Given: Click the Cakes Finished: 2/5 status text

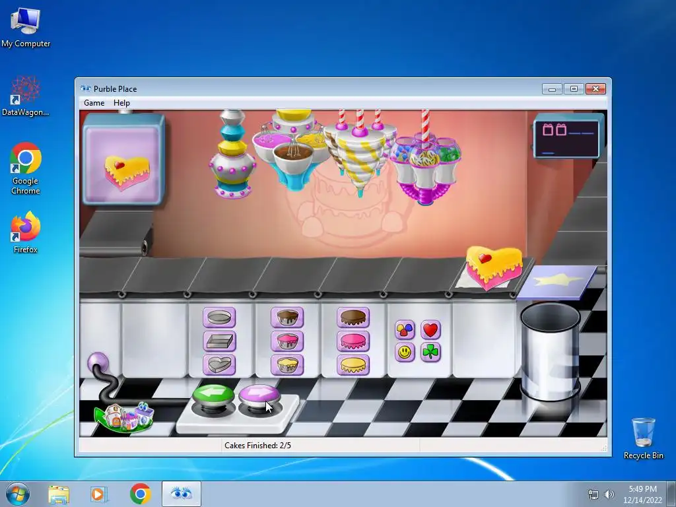Looking at the screenshot, I should tap(257, 446).
